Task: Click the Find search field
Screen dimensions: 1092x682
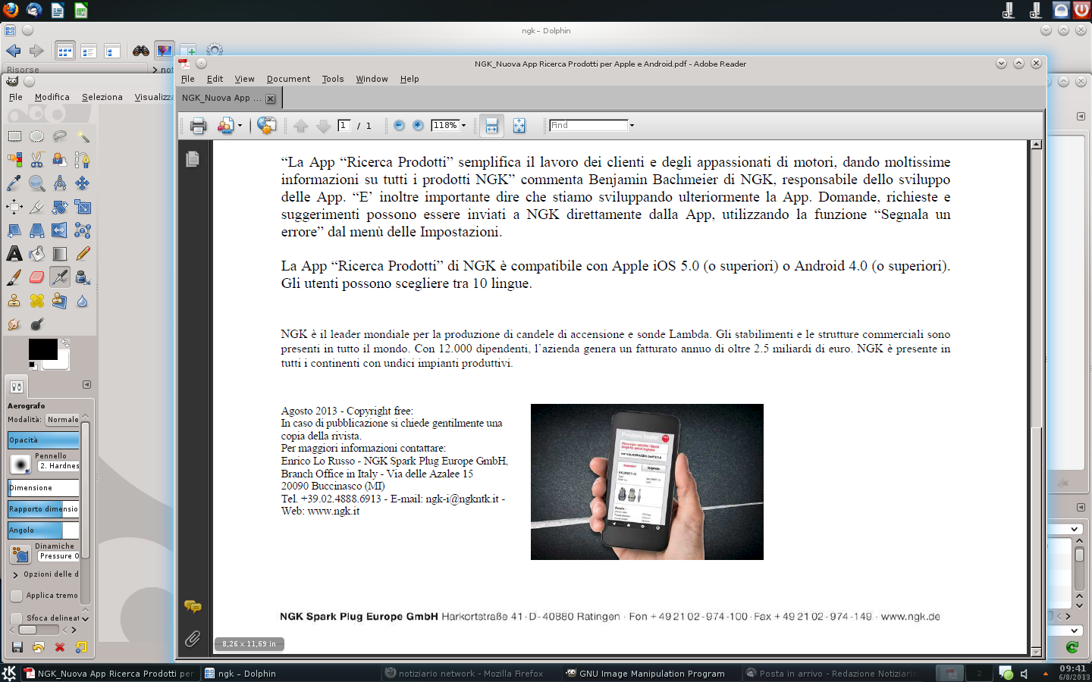Action: tap(588, 125)
